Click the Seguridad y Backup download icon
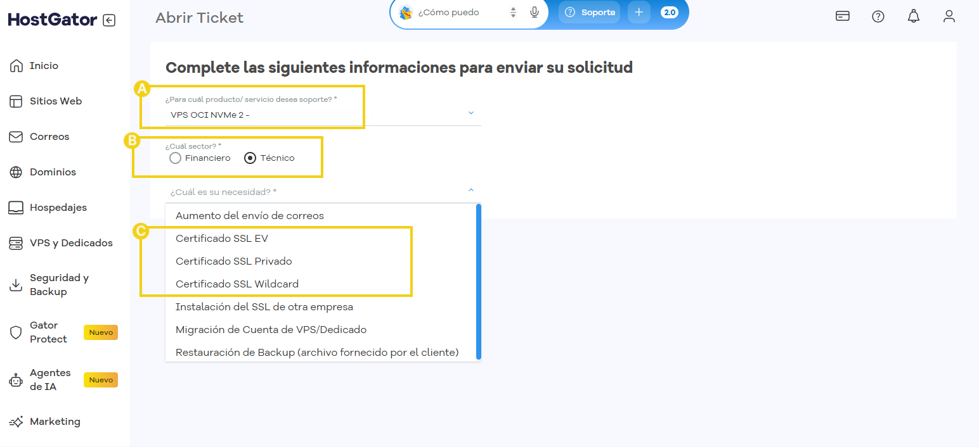 click(x=16, y=285)
